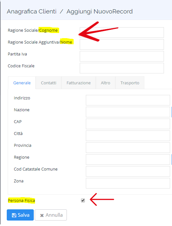Open the Regione selection field
The height and width of the screenshot is (226, 172).
[128, 159]
